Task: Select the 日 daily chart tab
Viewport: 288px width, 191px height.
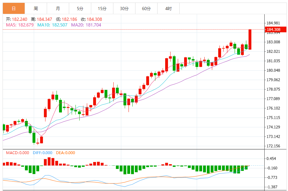Action: 14,9
